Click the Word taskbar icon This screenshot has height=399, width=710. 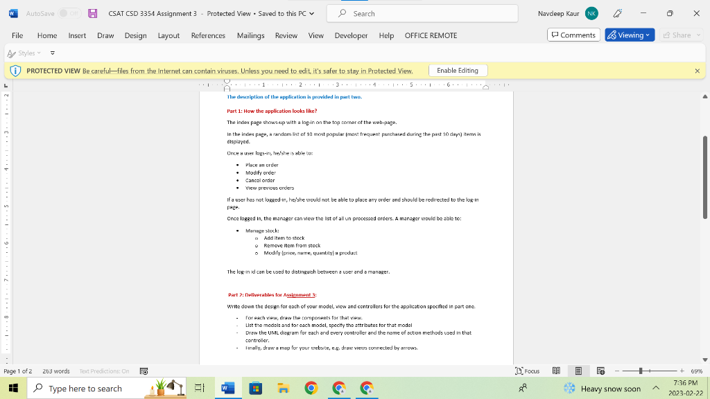(x=227, y=388)
